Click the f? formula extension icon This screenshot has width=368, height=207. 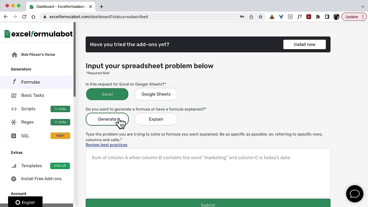pos(300,17)
